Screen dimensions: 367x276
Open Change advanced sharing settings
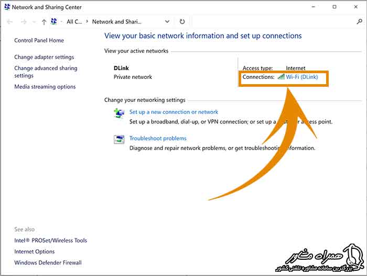pyautogui.click(x=46, y=72)
